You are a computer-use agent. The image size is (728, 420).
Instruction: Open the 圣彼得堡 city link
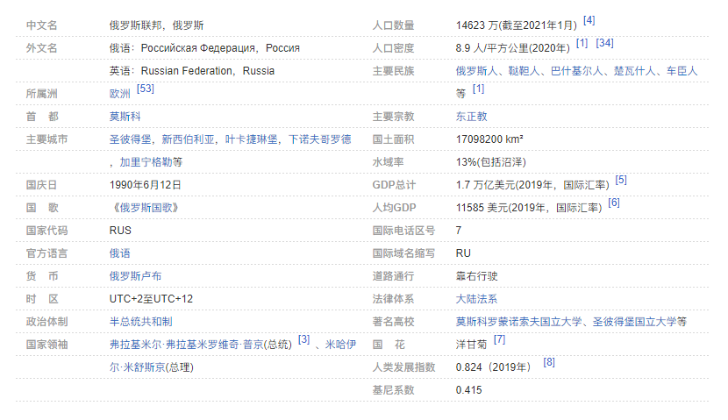click(130, 139)
